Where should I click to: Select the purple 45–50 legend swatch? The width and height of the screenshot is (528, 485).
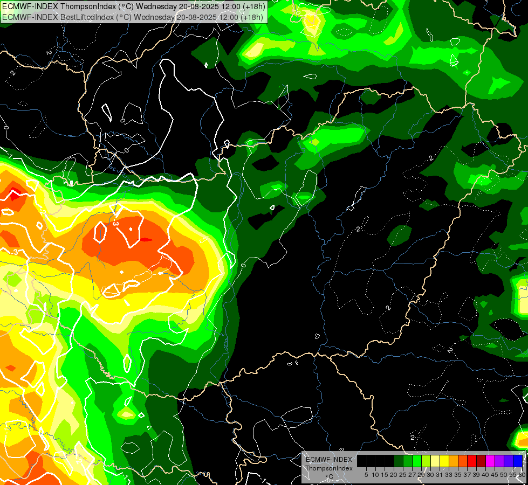coord(499,461)
